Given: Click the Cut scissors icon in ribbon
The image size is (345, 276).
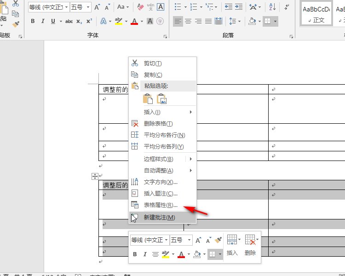Looking at the screenshot, I should [16, 3].
